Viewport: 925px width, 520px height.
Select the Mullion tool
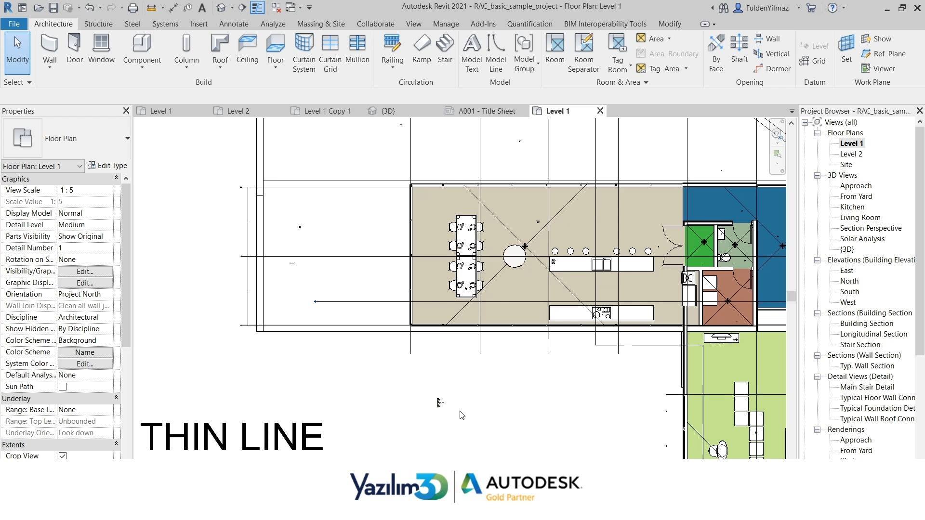click(x=357, y=49)
